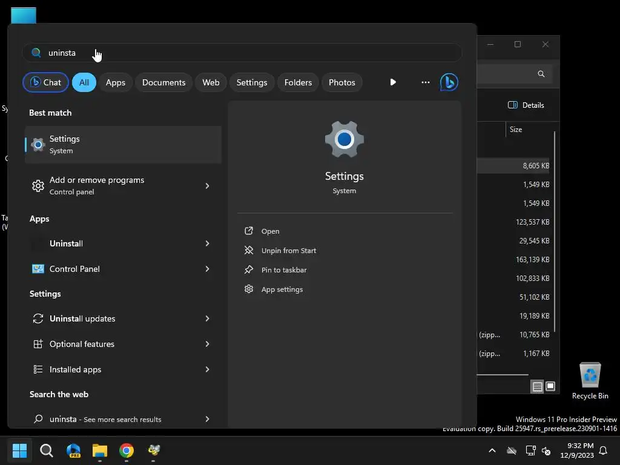Launch Bing from the large Bing icon
Screen dimensions: 620x465
tap(449, 82)
